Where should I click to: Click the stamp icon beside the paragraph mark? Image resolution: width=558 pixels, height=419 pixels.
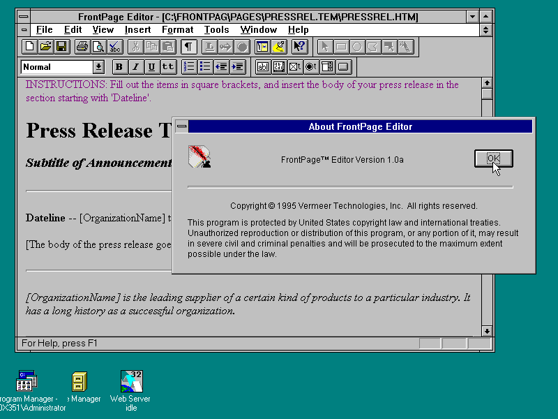pyautogui.click(x=210, y=47)
